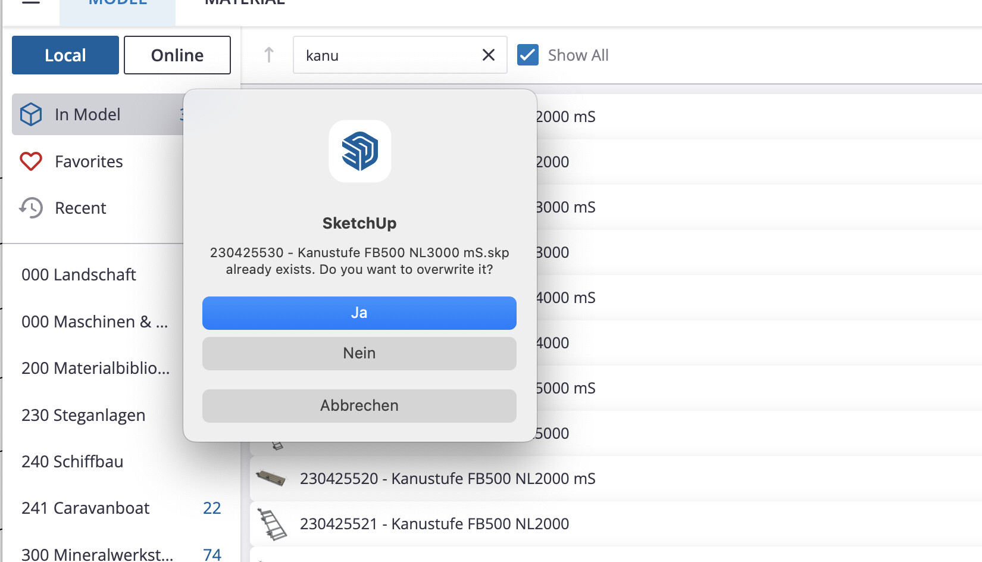
Task: Go up one level with arrow icon
Action: click(x=269, y=55)
